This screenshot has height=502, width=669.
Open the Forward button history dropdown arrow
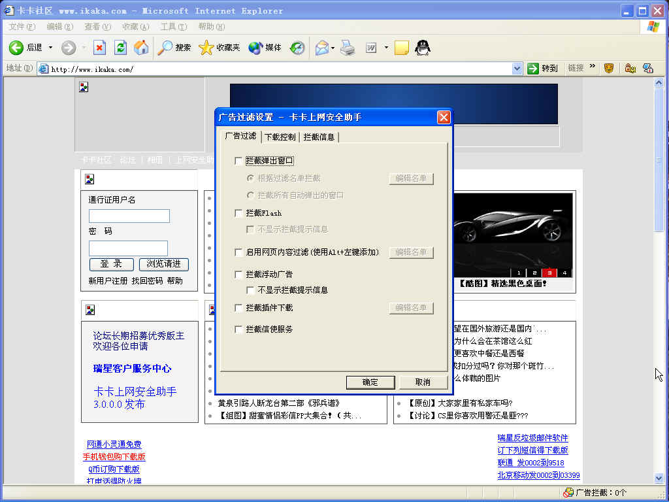[x=84, y=47]
